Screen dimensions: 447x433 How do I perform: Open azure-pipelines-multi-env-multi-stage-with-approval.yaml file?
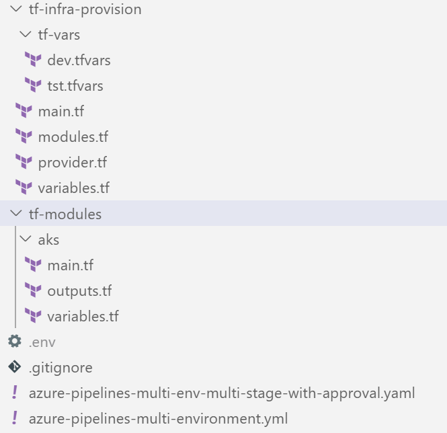222,393
